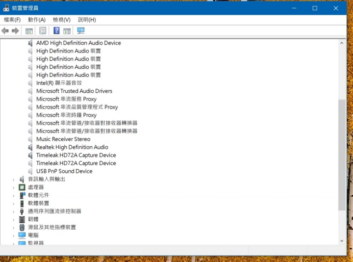This screenshot has width=353, height=262.
Task: Click the 軟體元件 category icon
Action: point(22,195)
